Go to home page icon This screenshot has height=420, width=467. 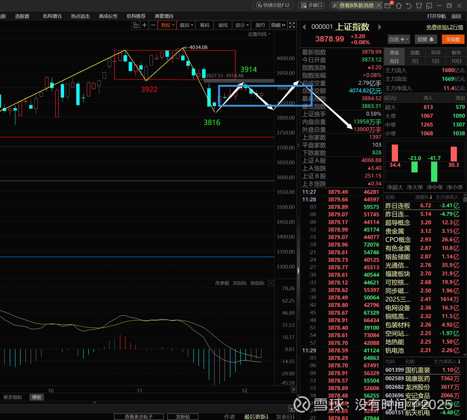(x=399, y=5)
